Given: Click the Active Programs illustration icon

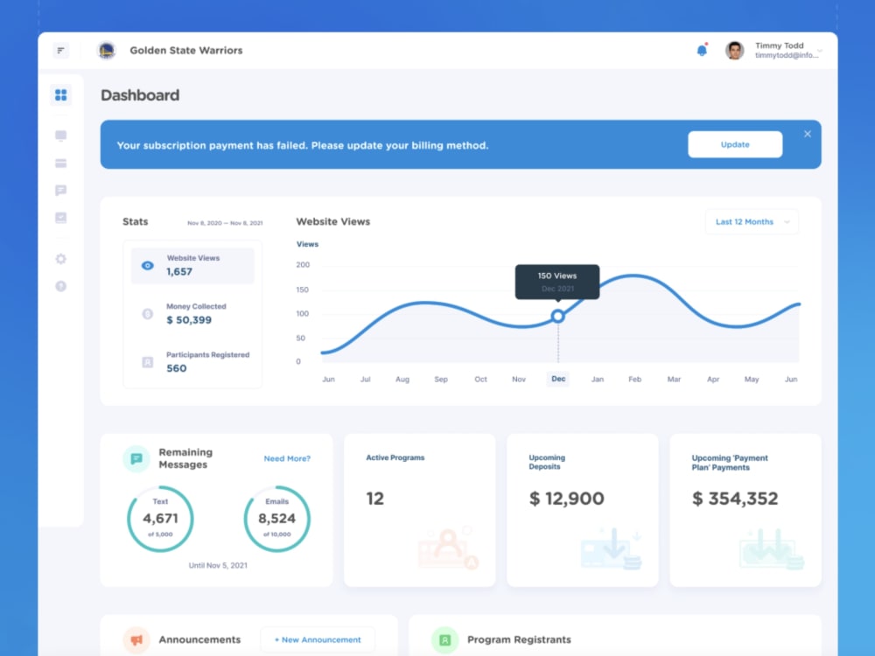Looking at the screenshot, I should point(448,548).
